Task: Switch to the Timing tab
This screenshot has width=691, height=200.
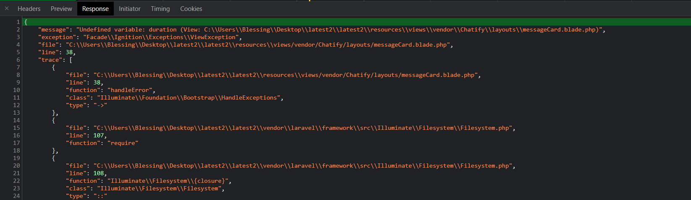Action: click(160, 8)
